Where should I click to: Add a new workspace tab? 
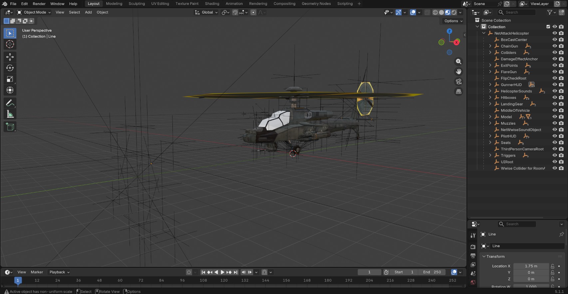coord(359,4)
